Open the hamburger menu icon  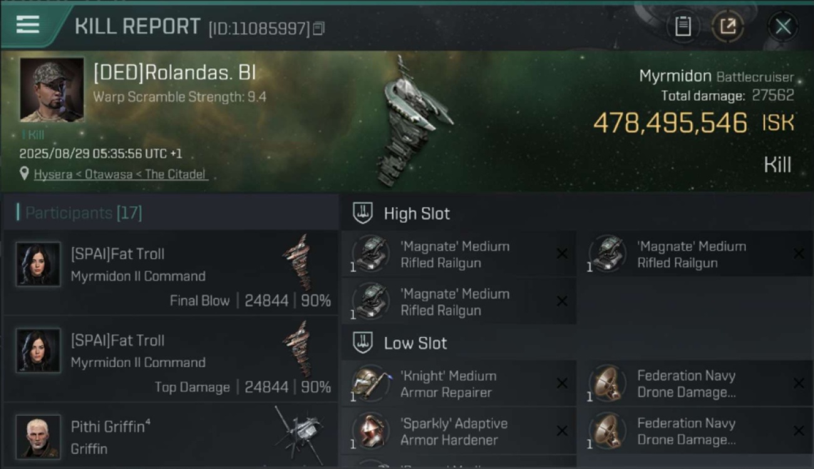[28, 24]
